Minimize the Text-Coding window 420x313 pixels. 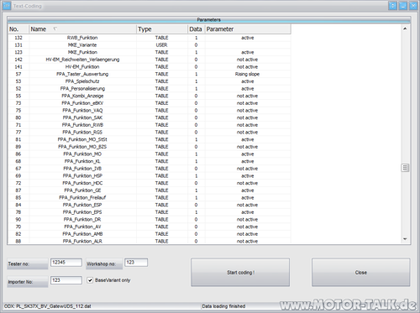point(403,6)
